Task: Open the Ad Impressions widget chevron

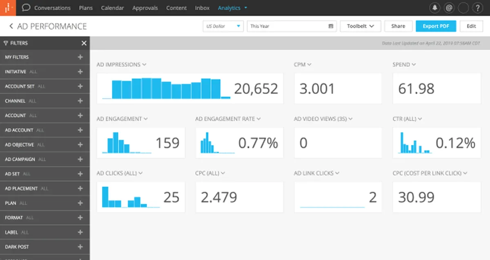Action: (145, 65)
